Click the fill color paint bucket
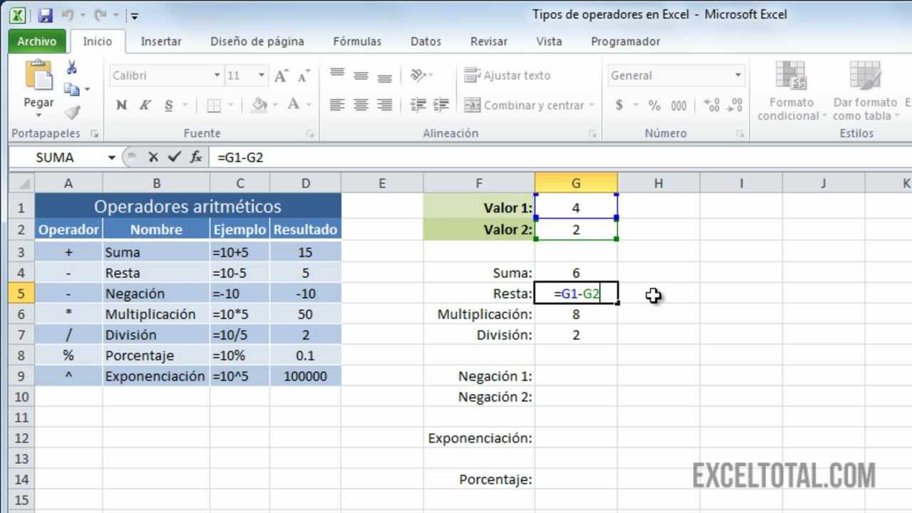The image size is (912, 513). [259, 105]
